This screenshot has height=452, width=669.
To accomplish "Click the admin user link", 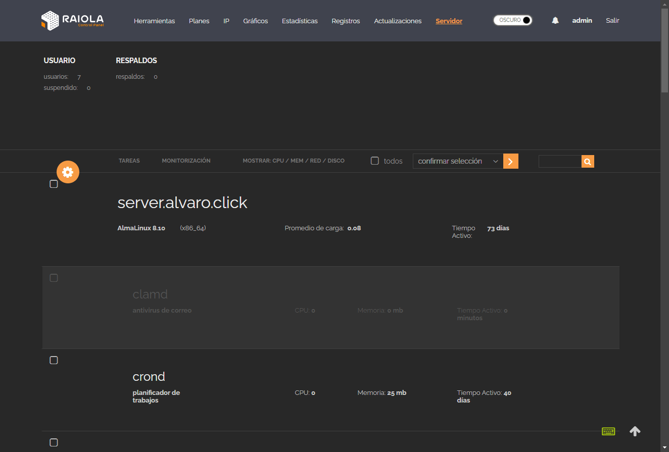I will 582,21.
